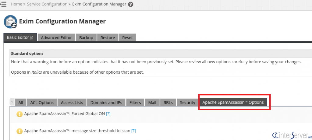The height and width of the screenshot is (140, 312).
Task: Click the warning icon beside Forced Global ON
Action: coord(19,114)
